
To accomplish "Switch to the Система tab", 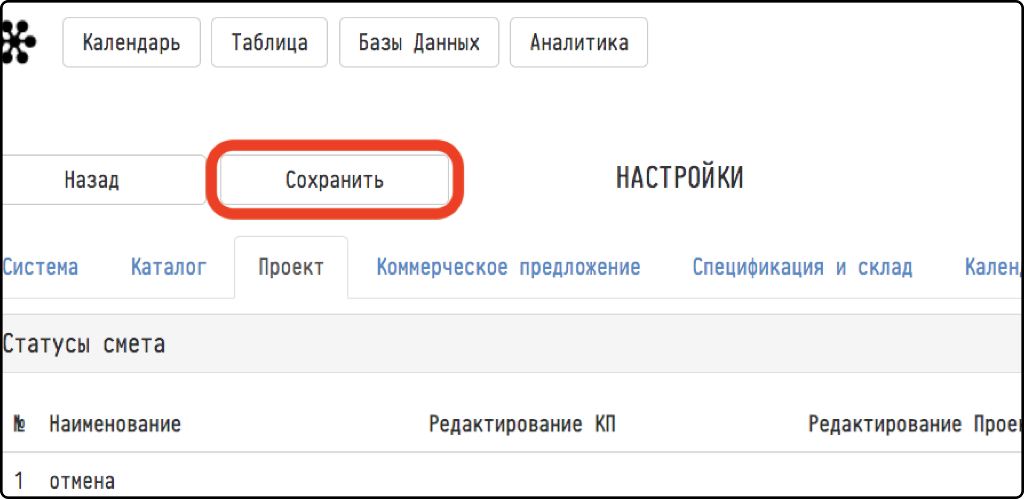I will pyautogui.click(x=40, y=267).
